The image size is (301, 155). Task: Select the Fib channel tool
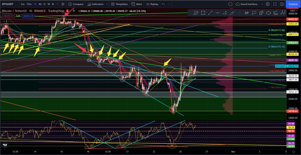click(x=276, y=13)
